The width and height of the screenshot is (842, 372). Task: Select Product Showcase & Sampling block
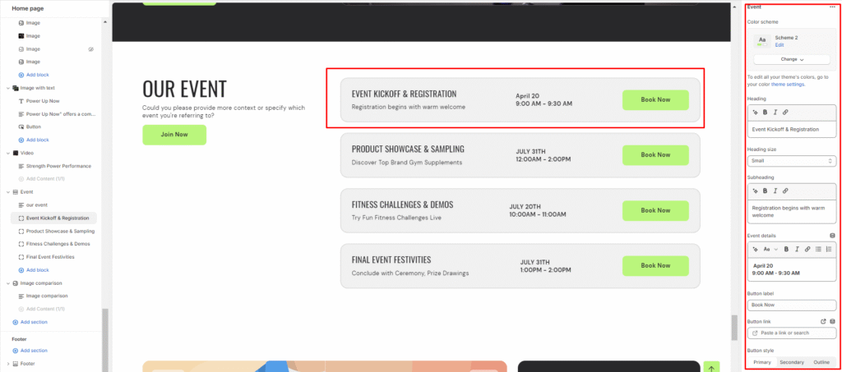pos(60,232)
